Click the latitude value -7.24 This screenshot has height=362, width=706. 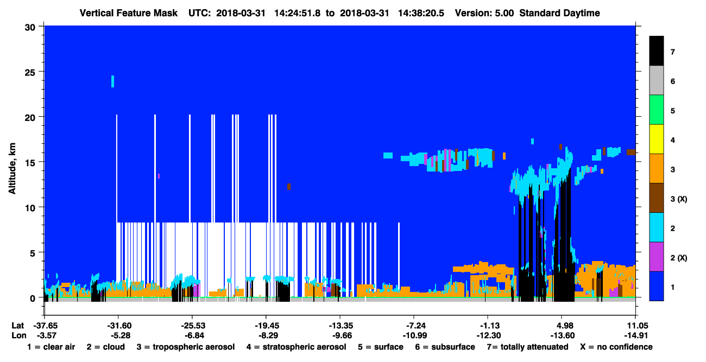[x=414, y=326]
